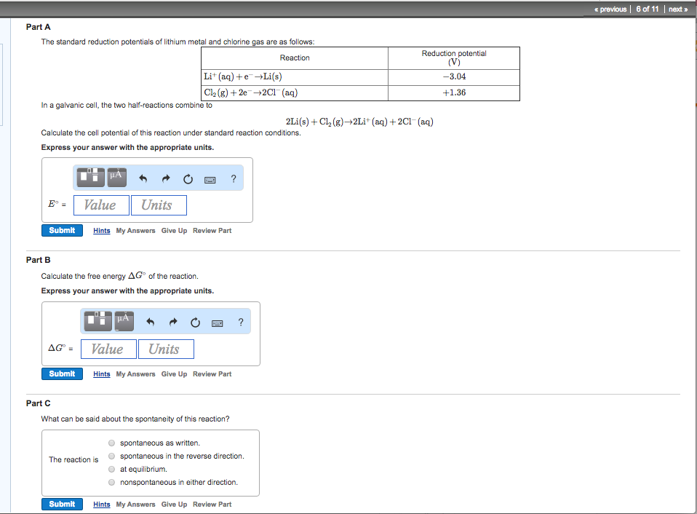Open the μA units icon in Part B
The width and height of the screenshot is (697, 514).
tap(124, 320)
